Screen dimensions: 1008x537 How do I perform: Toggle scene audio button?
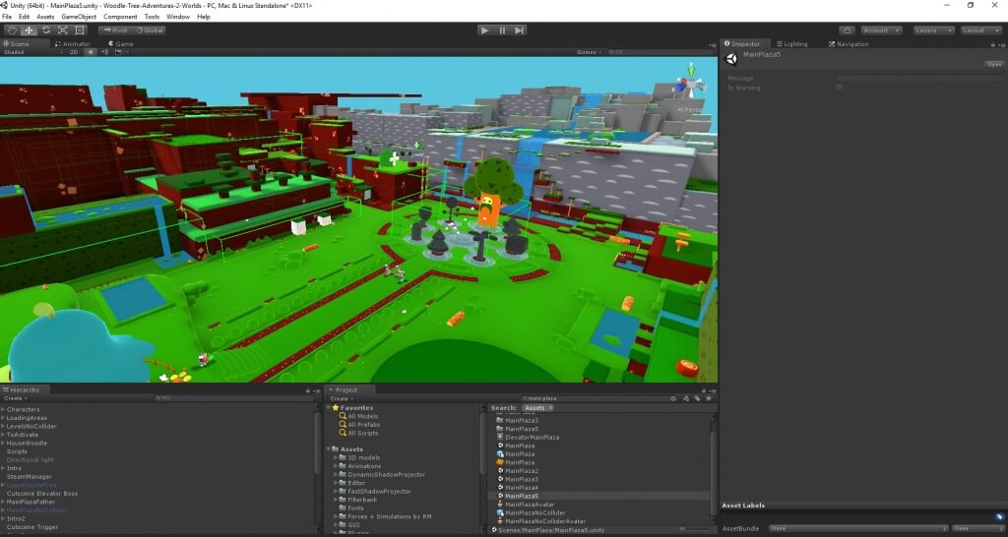click(x=104, y=52)
